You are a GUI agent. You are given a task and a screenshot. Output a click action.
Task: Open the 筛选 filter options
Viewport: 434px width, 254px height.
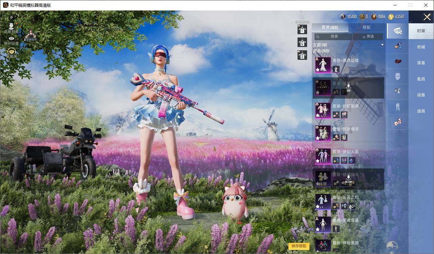tap(368, 36)
